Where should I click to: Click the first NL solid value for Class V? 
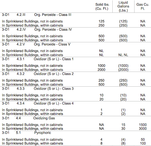[x=101, y=51]
